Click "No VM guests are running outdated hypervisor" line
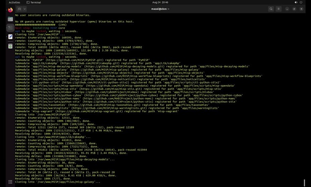311x187 pixels. coord(75,21)
